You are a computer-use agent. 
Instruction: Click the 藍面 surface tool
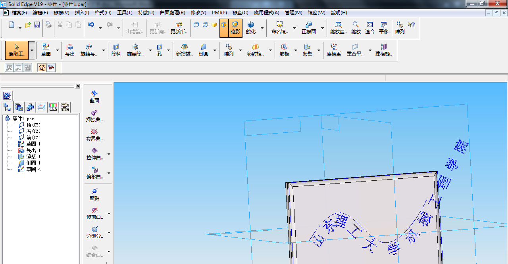tap(94, 96)
